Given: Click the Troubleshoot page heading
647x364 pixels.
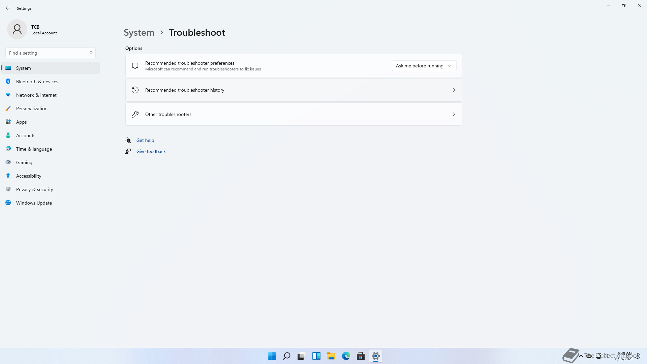Looking at the screenshot, I should point(197,32).
